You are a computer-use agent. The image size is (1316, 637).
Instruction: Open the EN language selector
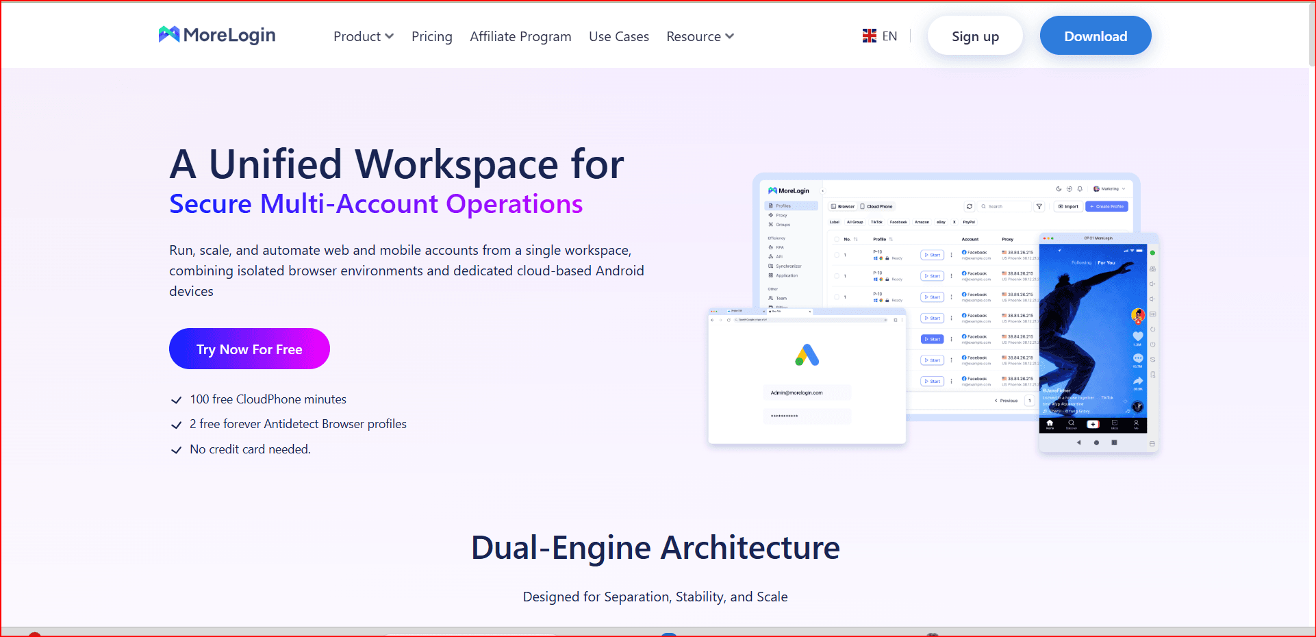coord(889,36)
